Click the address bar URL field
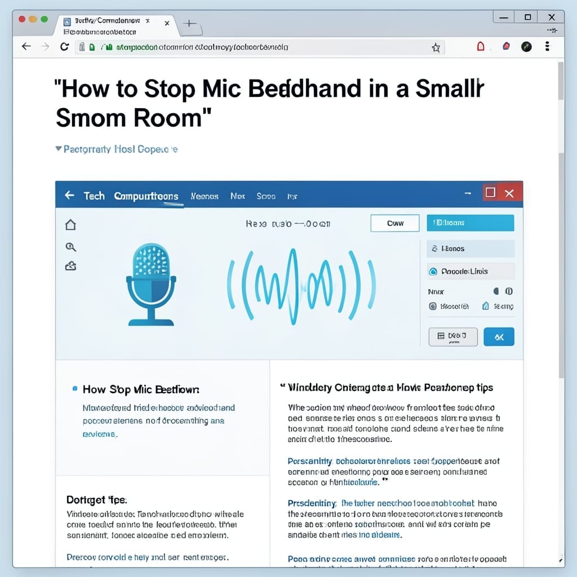Screen dimensions: 577x577 [259, 47]
